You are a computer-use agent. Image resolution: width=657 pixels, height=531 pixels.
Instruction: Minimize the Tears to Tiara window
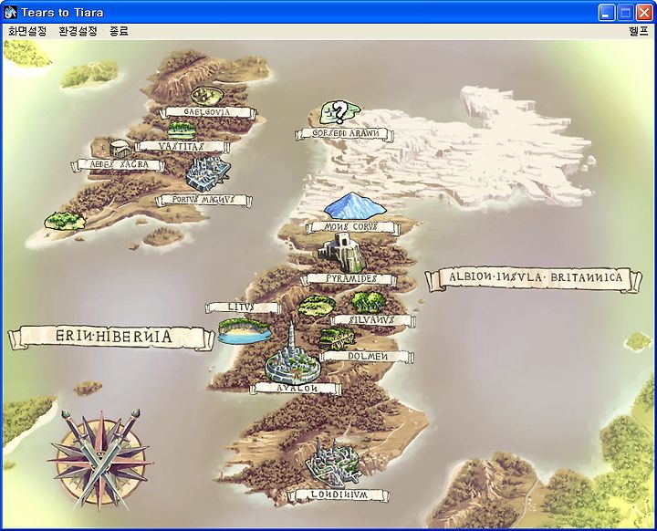606,13
